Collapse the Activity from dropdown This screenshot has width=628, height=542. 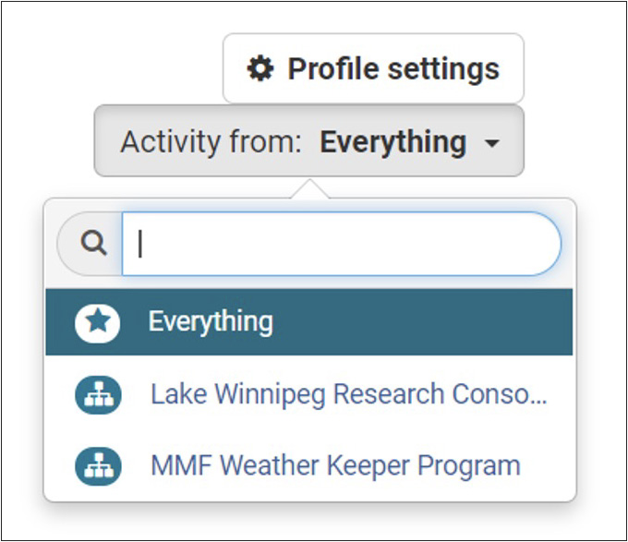[308, 142]
